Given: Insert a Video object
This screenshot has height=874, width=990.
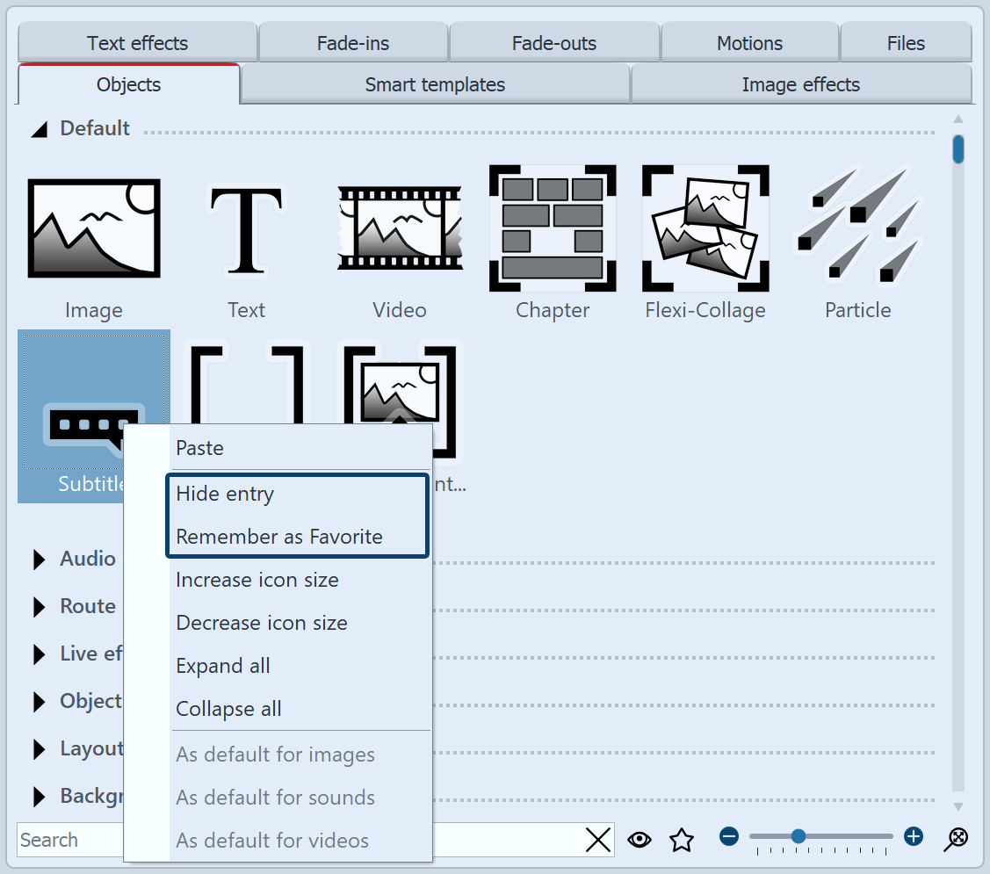Looking at the screenshot, I should point(399,227).
